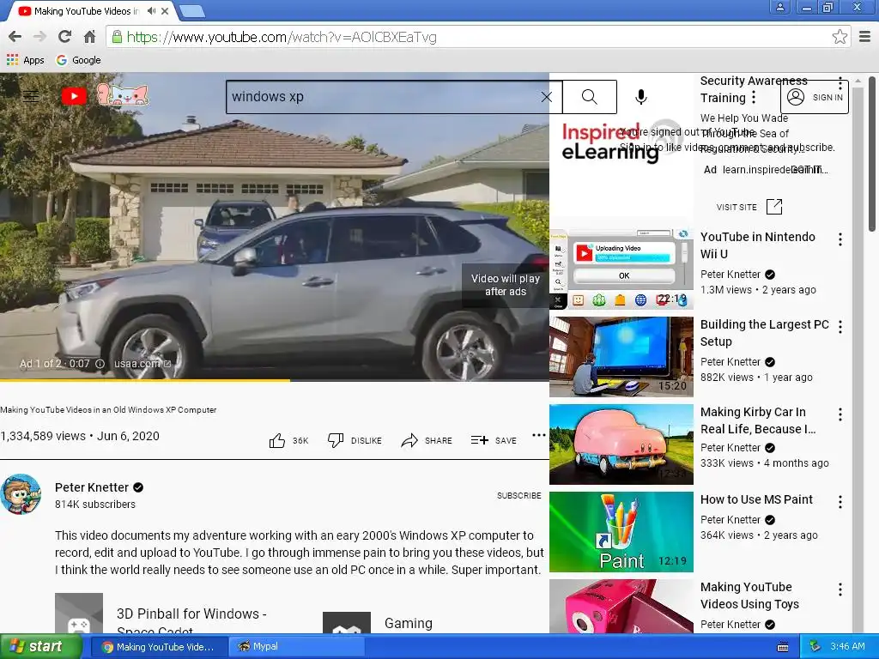Open Google bookmark
This screenshot has height=659, width=879.
pyautogui.click(x=78, y=60)
